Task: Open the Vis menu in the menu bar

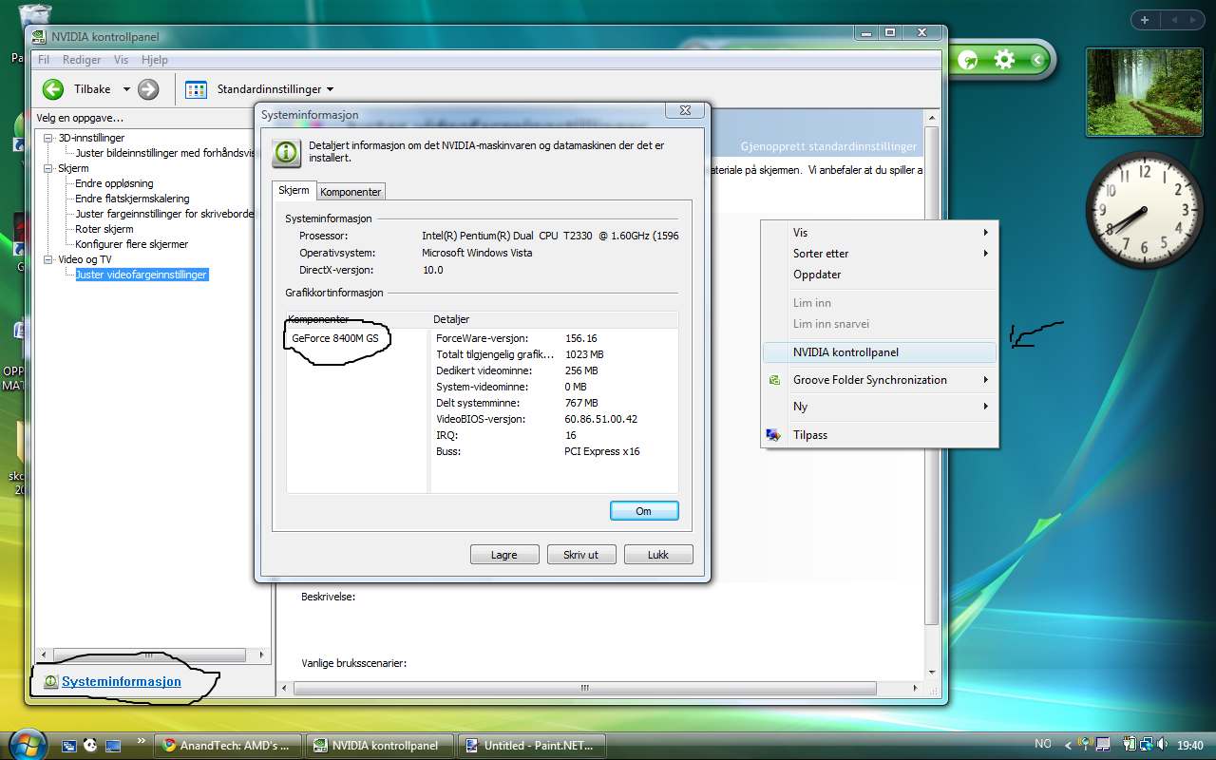Action: pos(121,60)
